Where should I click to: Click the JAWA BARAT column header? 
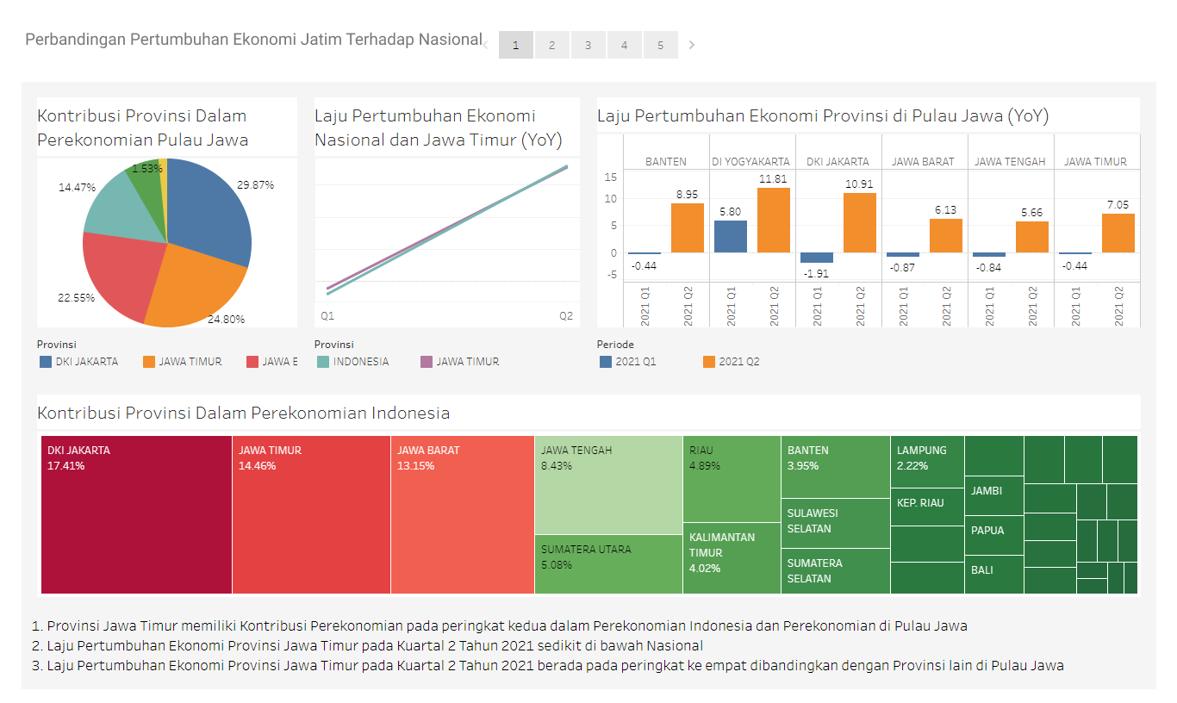pos(924,161)
